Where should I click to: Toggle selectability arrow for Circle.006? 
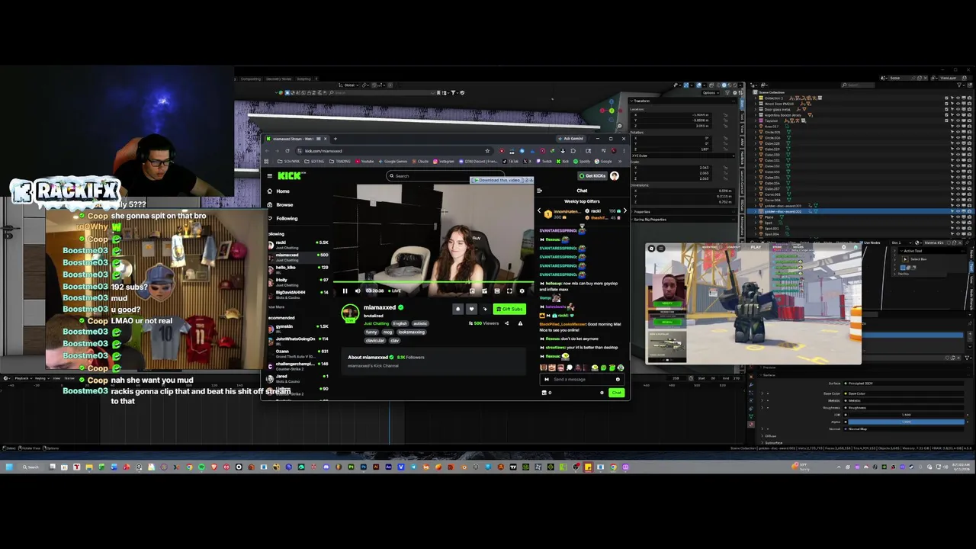[952, 138]
